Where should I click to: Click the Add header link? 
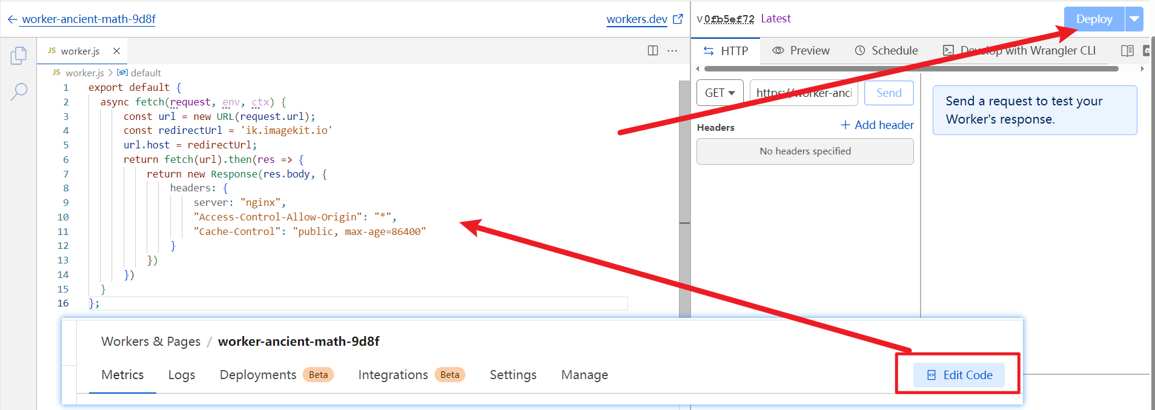pos(877,125)
